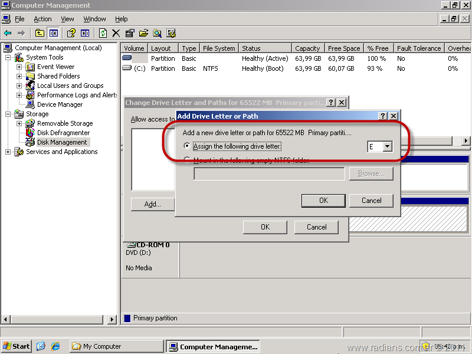Click Cancel in Add Drive Letter dialog

point(371,201)
